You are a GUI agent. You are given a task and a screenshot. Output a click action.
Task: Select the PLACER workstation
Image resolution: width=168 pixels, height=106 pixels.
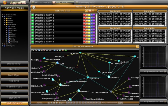tap(13, 36)
